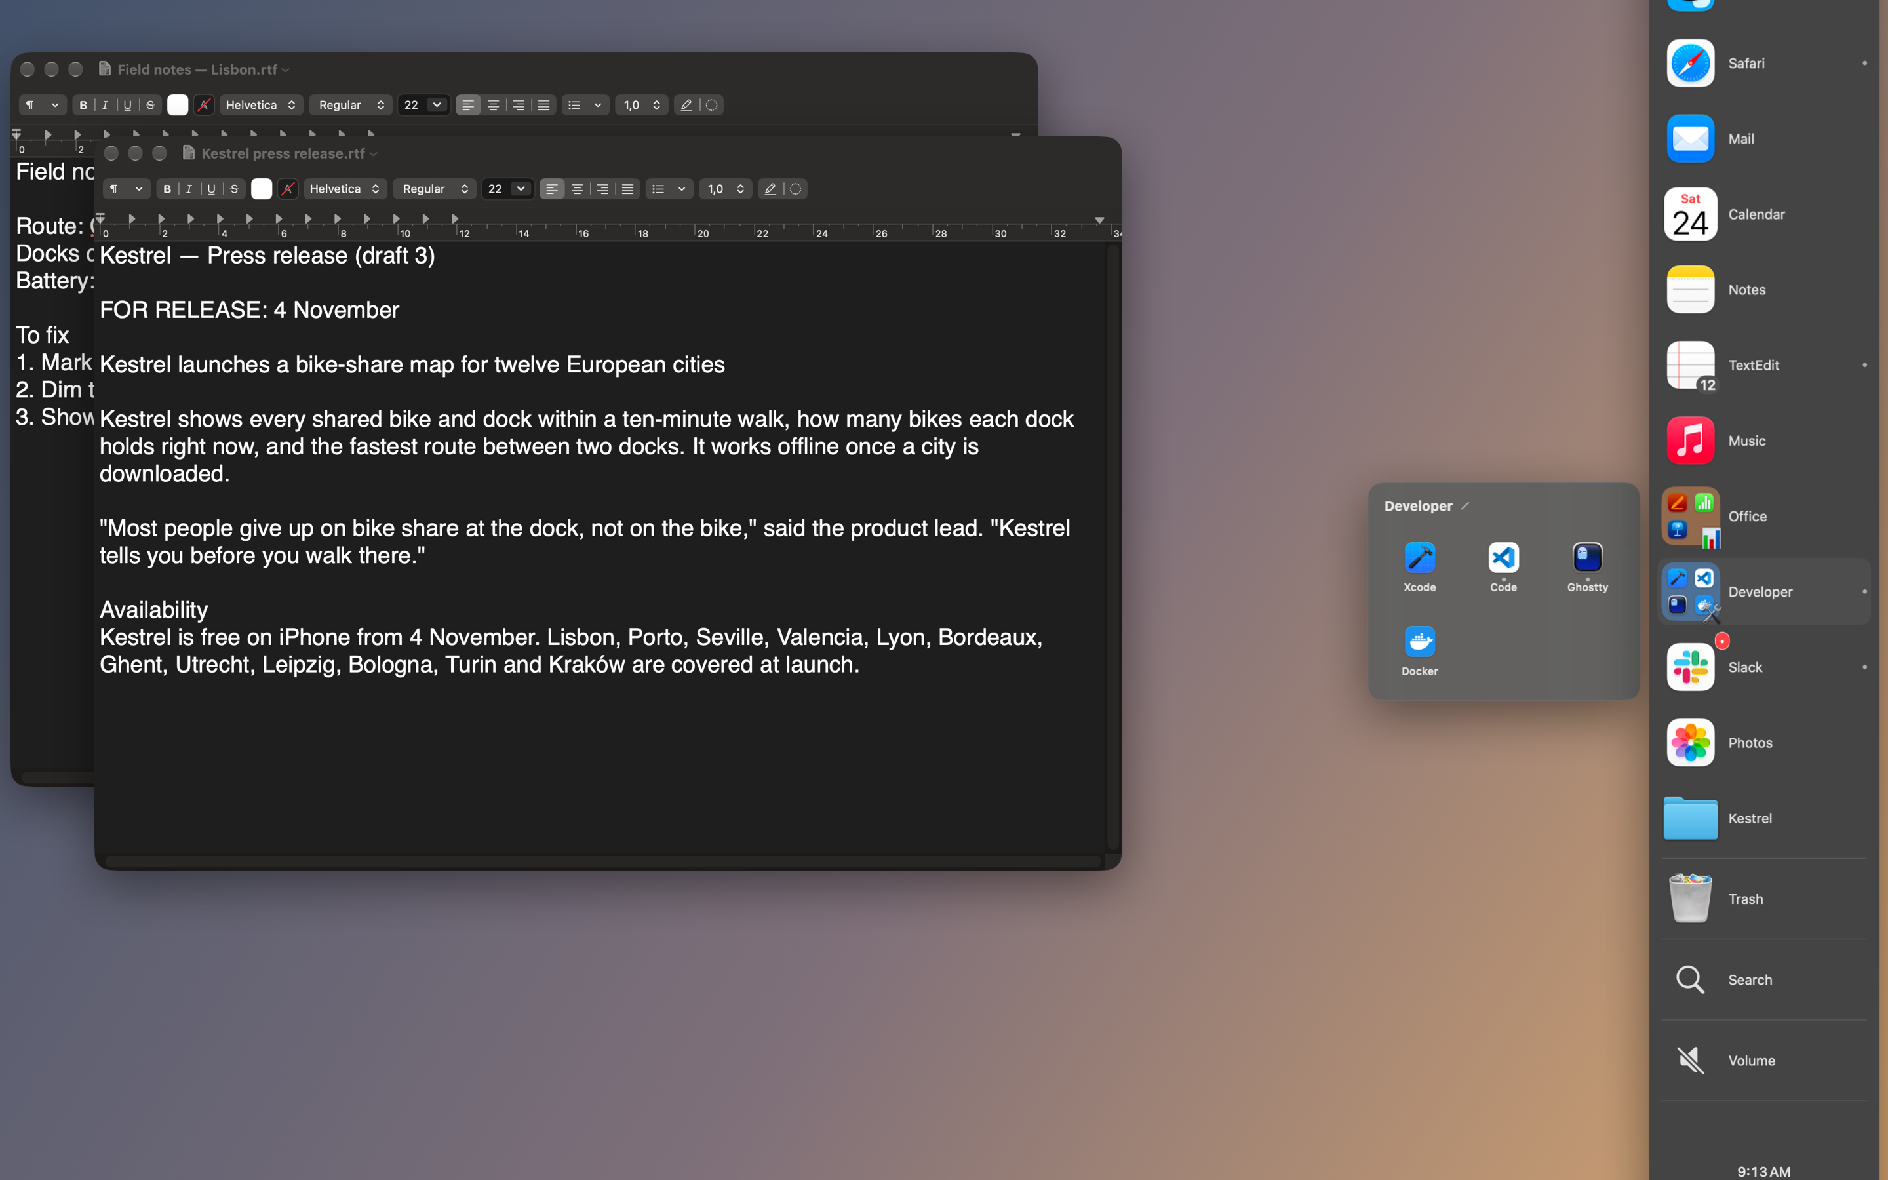
Task: Open Slack from the dock
Action: pyautogui.click(x=1763, y=667)
